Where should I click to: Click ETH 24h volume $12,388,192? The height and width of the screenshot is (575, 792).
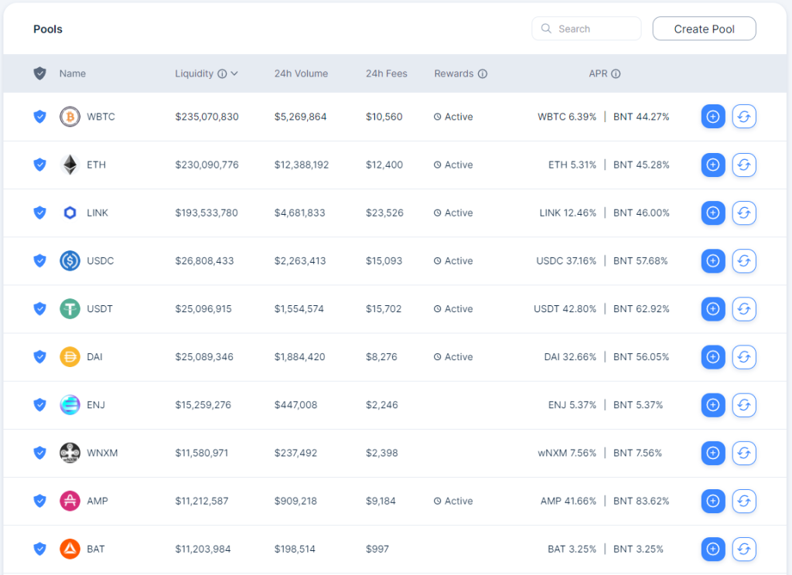pyautogui.click(x=302, y=165)
